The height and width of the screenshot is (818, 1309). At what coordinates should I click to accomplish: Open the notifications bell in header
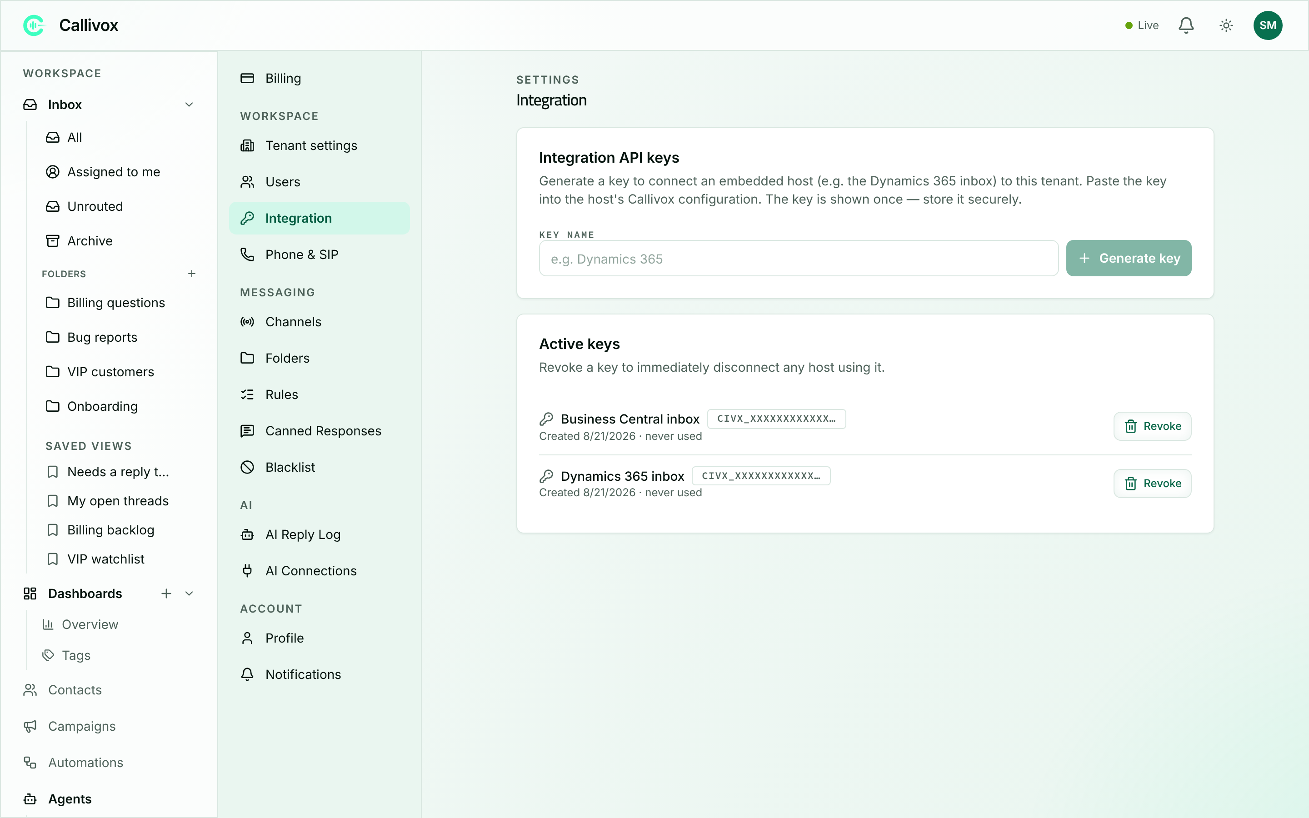(1186, 25)
